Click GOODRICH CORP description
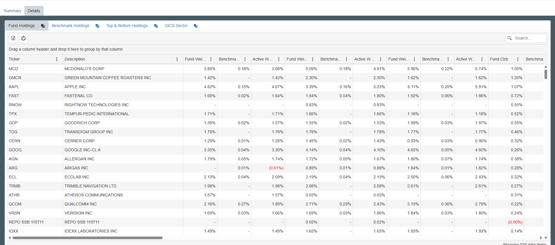The width and height of the screenshot is (555, 245). pyautogui.click(x=82, y=123)
